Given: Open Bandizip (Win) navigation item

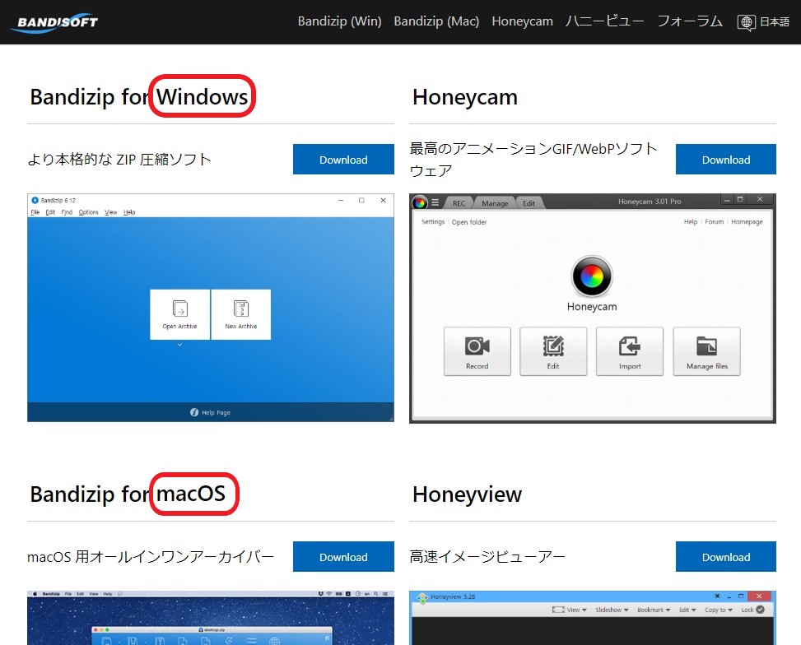Looking at the screenshot, I should coord(339,21).
